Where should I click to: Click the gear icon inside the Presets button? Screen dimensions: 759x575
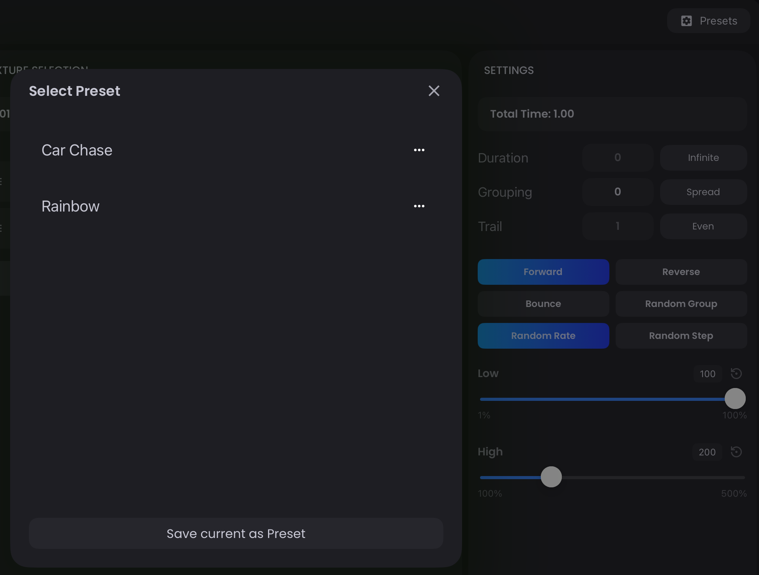tap(687, 21)
